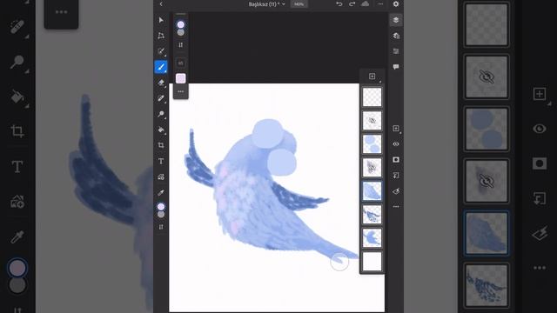The height and width of the screenshot is (313, 557).
Task: Select the Type tool
Action: click(x=161, y=161)
